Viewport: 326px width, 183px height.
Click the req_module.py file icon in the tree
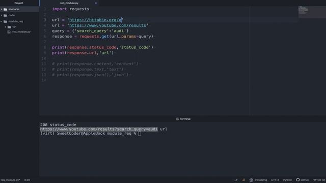9,32
